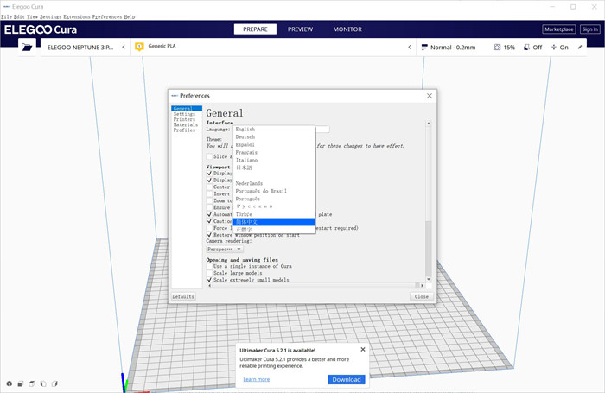Toggle Invert zoom direction checkbox
605x393 pixels.
click(x=209, y=194)
